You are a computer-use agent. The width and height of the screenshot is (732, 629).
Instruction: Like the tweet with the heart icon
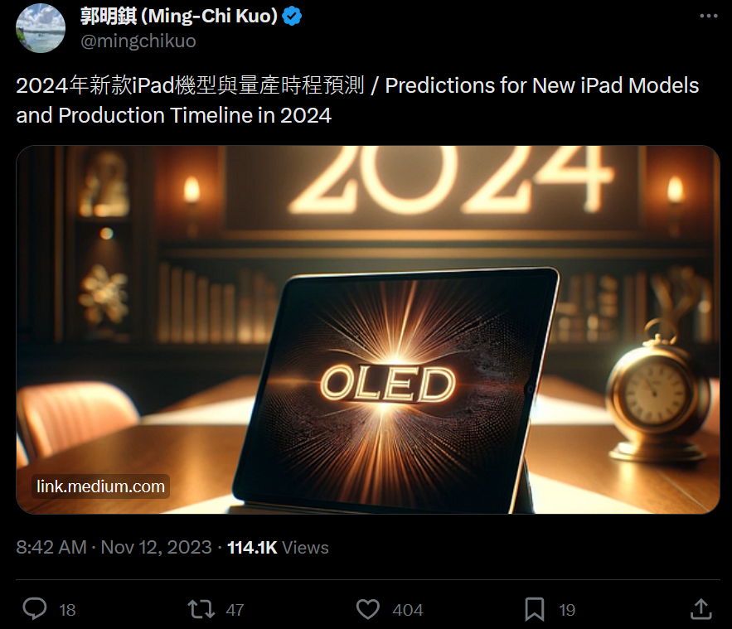pyautogui.click(x=368, y=610)
